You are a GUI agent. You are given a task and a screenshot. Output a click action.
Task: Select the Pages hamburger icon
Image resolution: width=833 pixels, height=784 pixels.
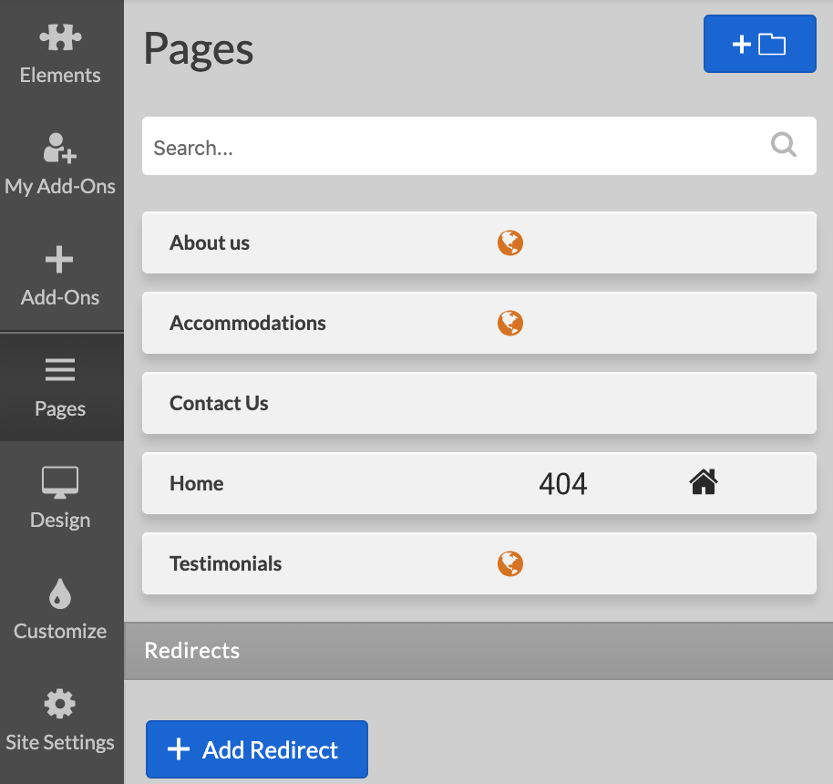click(60, 370)
